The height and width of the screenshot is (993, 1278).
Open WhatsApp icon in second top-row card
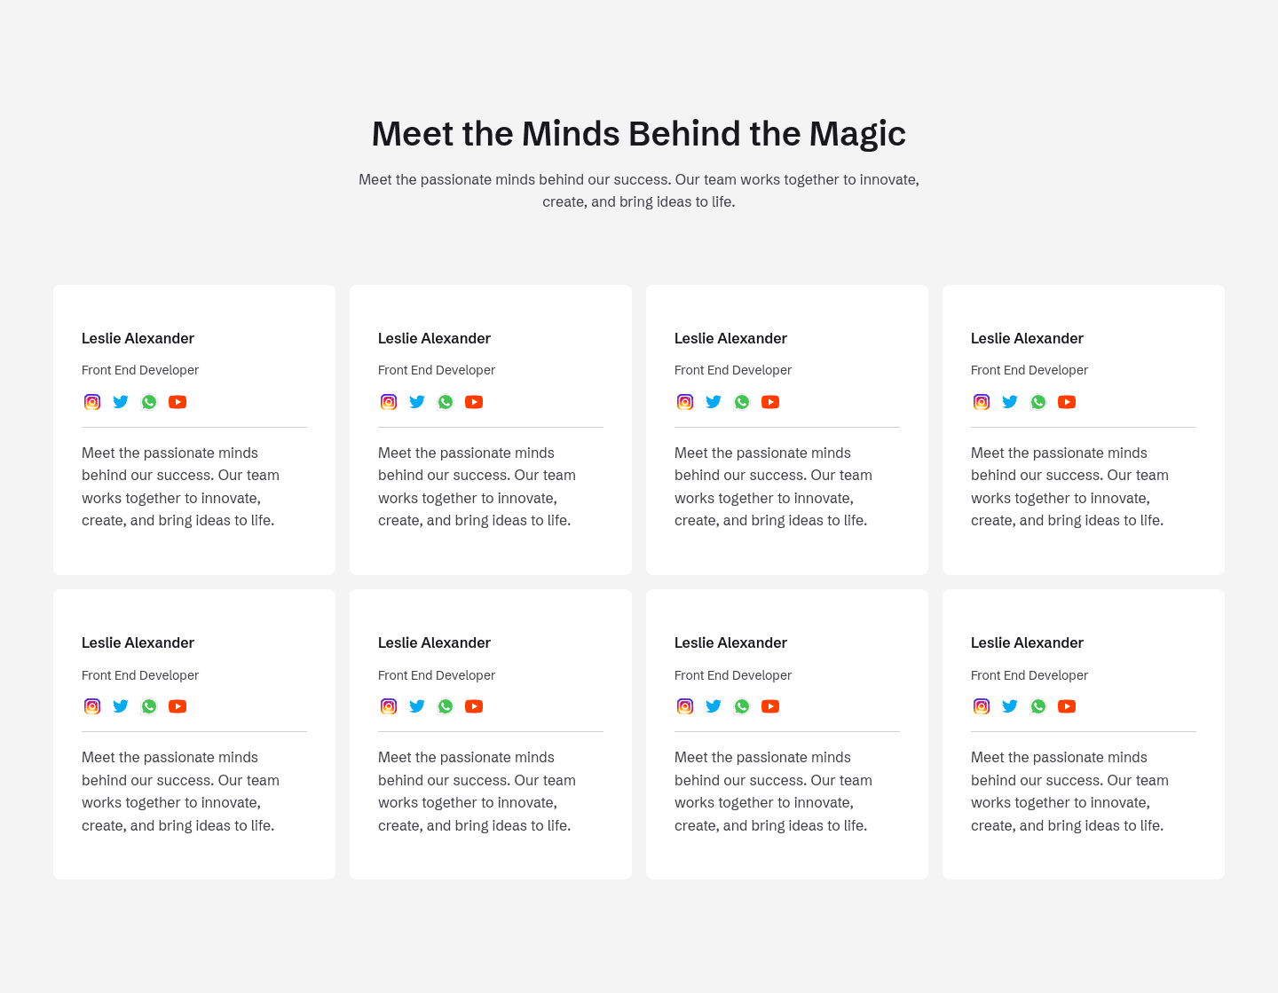(x=446, y=402)
